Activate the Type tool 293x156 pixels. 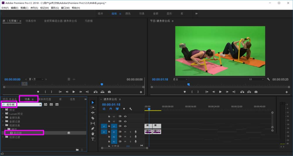[x=93, y=139]
